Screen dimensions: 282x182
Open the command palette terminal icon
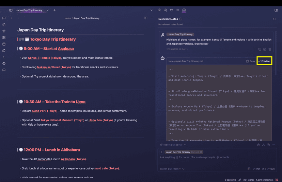click(x=4, y=57)
